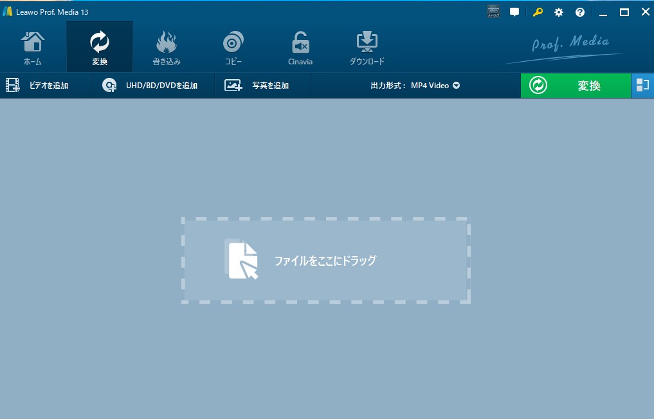Click ビデオを追加 to add video
654x419 pixels.
(46, 86)
